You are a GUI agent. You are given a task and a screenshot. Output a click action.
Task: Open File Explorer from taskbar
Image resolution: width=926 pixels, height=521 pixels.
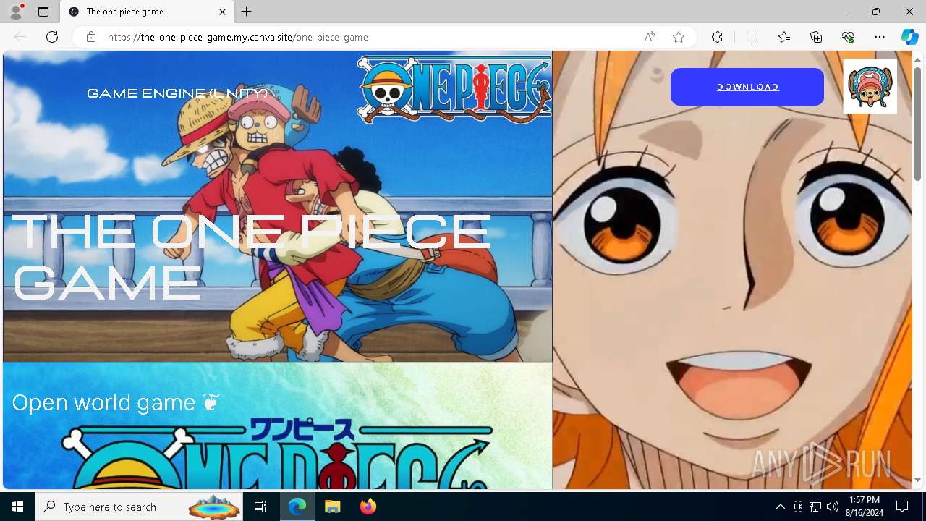[332, 507]
